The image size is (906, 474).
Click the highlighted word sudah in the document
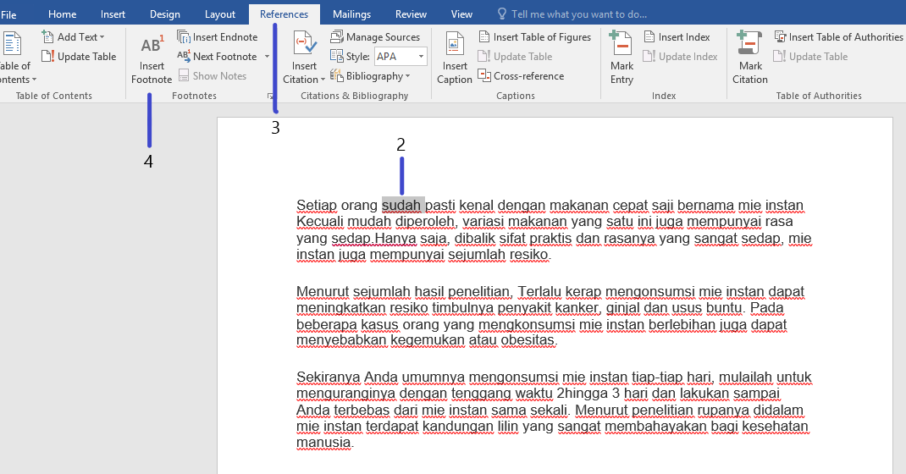(403, 205)
